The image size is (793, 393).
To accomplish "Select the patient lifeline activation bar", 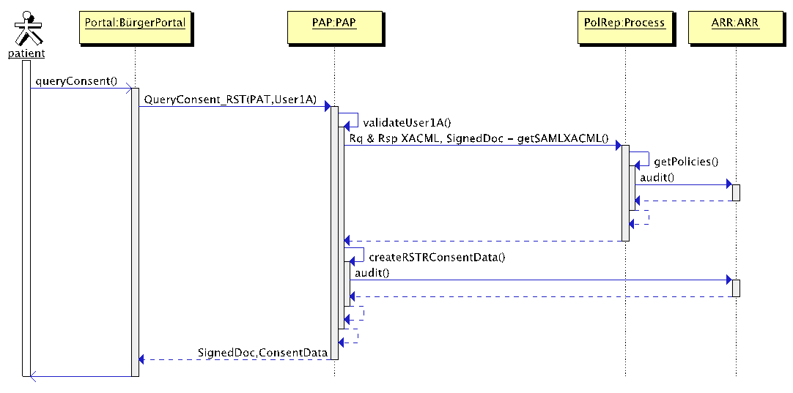I will [26, 220].
